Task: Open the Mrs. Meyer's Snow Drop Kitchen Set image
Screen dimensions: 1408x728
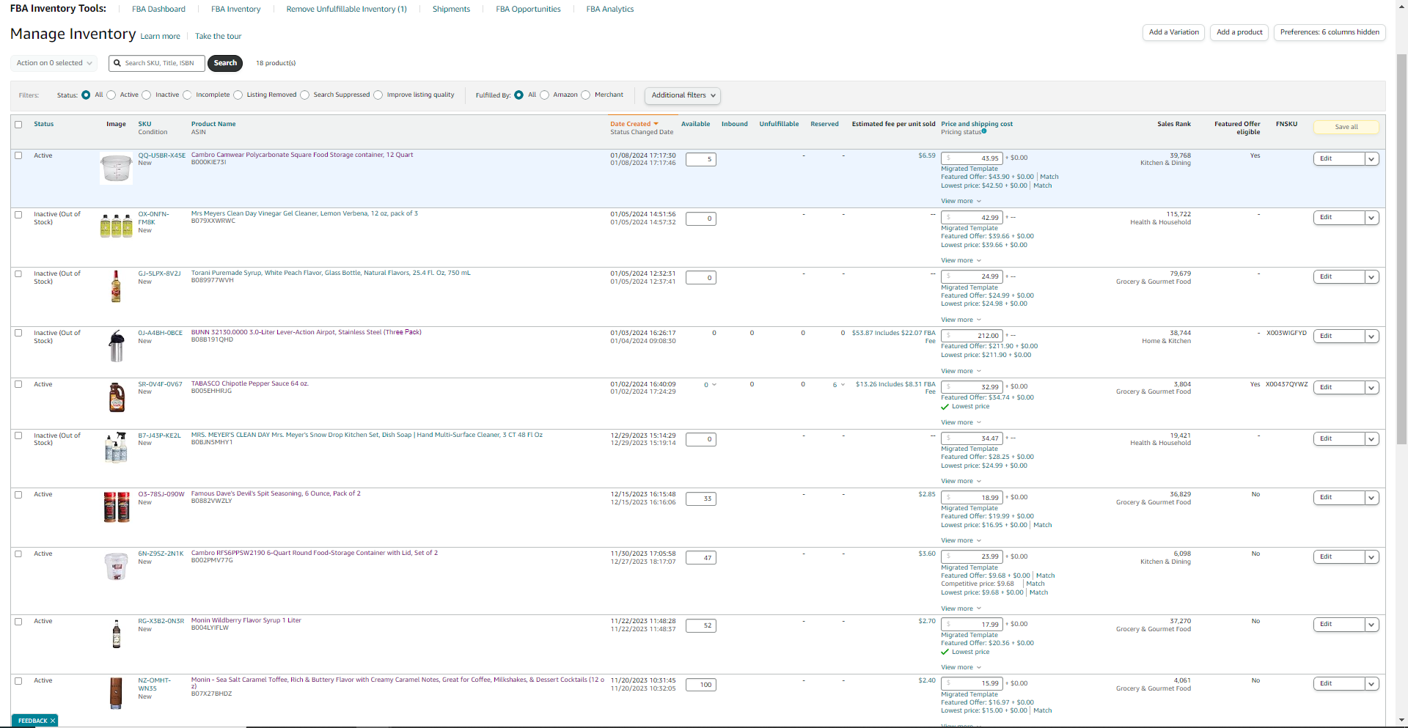Action: click(116, 447)
